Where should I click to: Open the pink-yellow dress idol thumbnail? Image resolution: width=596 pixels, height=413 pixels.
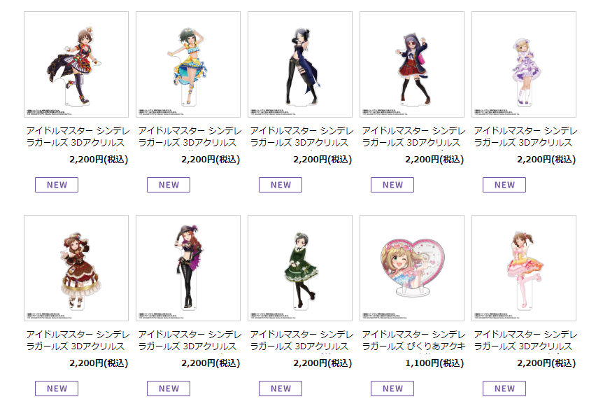click(524, 268)
